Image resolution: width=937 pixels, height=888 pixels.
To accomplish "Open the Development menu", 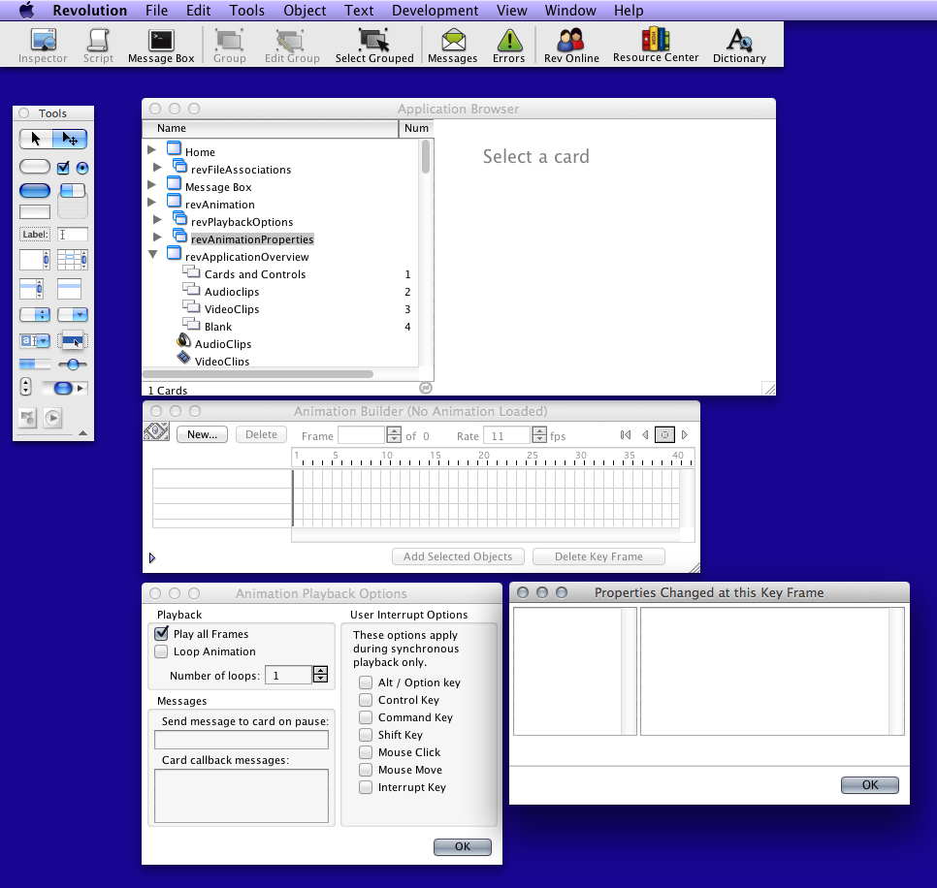I will click(x=435, y=10).
